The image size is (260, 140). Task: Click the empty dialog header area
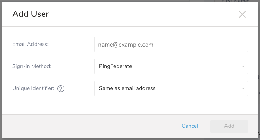(x=137, y=14)
